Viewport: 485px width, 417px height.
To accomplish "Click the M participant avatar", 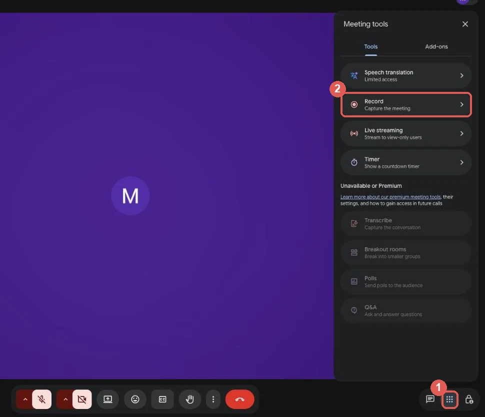I will tap(130, 196).
